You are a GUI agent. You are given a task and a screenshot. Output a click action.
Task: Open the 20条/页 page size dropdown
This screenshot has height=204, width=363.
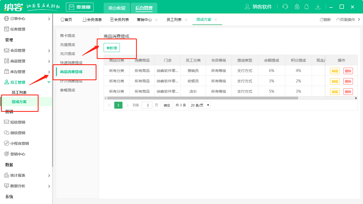199,105
